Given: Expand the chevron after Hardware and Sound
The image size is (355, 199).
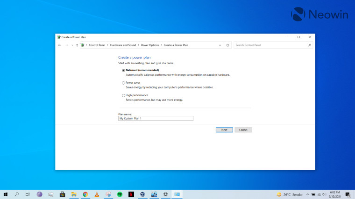Looking at the screenshot, I should coord(139,45).
